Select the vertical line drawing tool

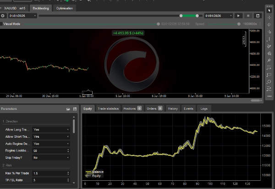click(269, 39)
